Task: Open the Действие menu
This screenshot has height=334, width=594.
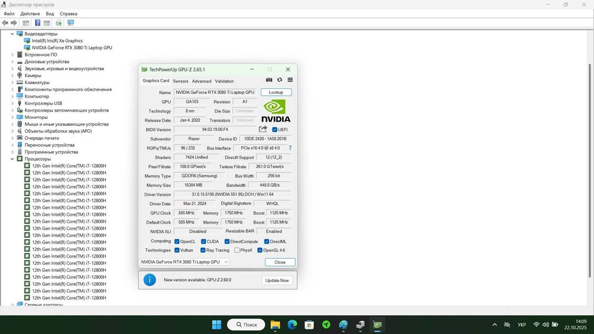Action: (x=30, y=14)
